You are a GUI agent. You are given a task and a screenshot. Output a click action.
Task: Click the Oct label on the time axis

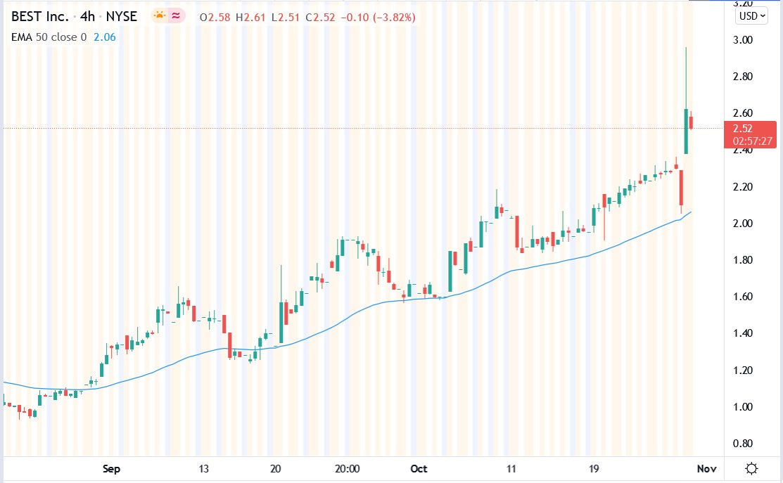click(419, 468)
